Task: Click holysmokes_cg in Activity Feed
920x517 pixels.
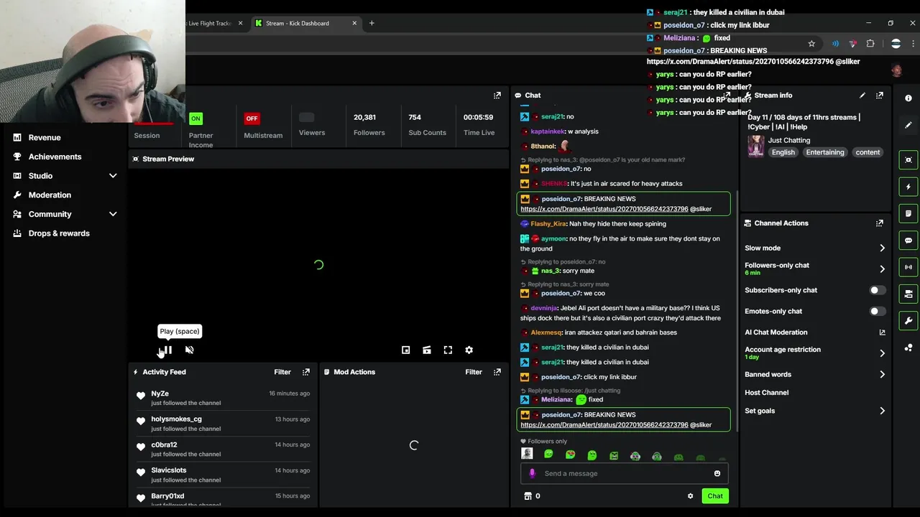Action: pyautogui.click(x=176, y=419)
